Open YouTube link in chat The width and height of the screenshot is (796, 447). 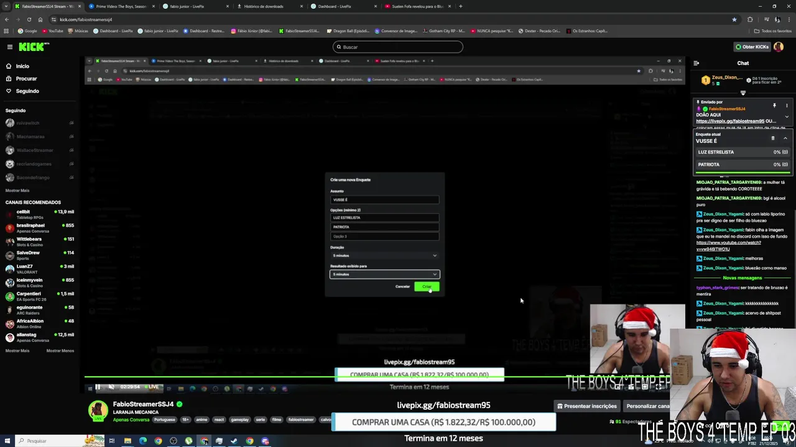click(x=728, y=245)
